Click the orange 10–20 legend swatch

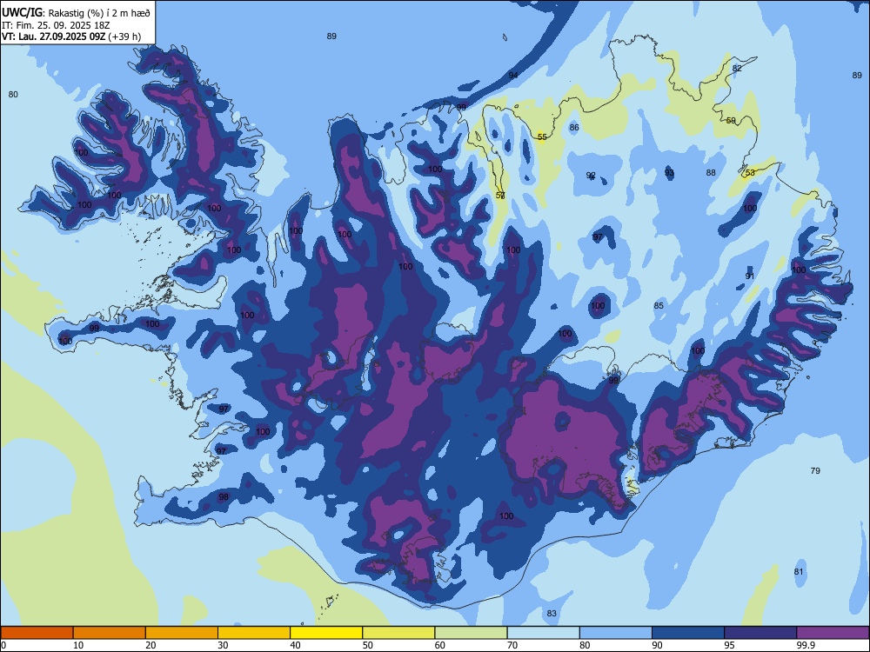click(x=110, y=633)
